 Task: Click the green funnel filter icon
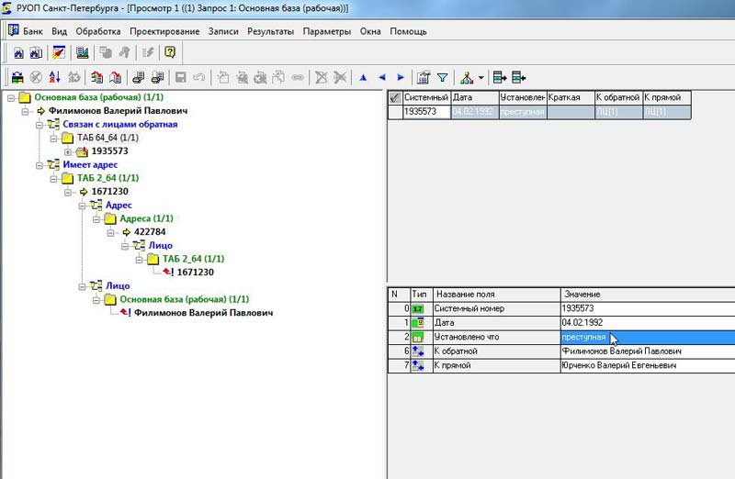click(x=442, y=78)
